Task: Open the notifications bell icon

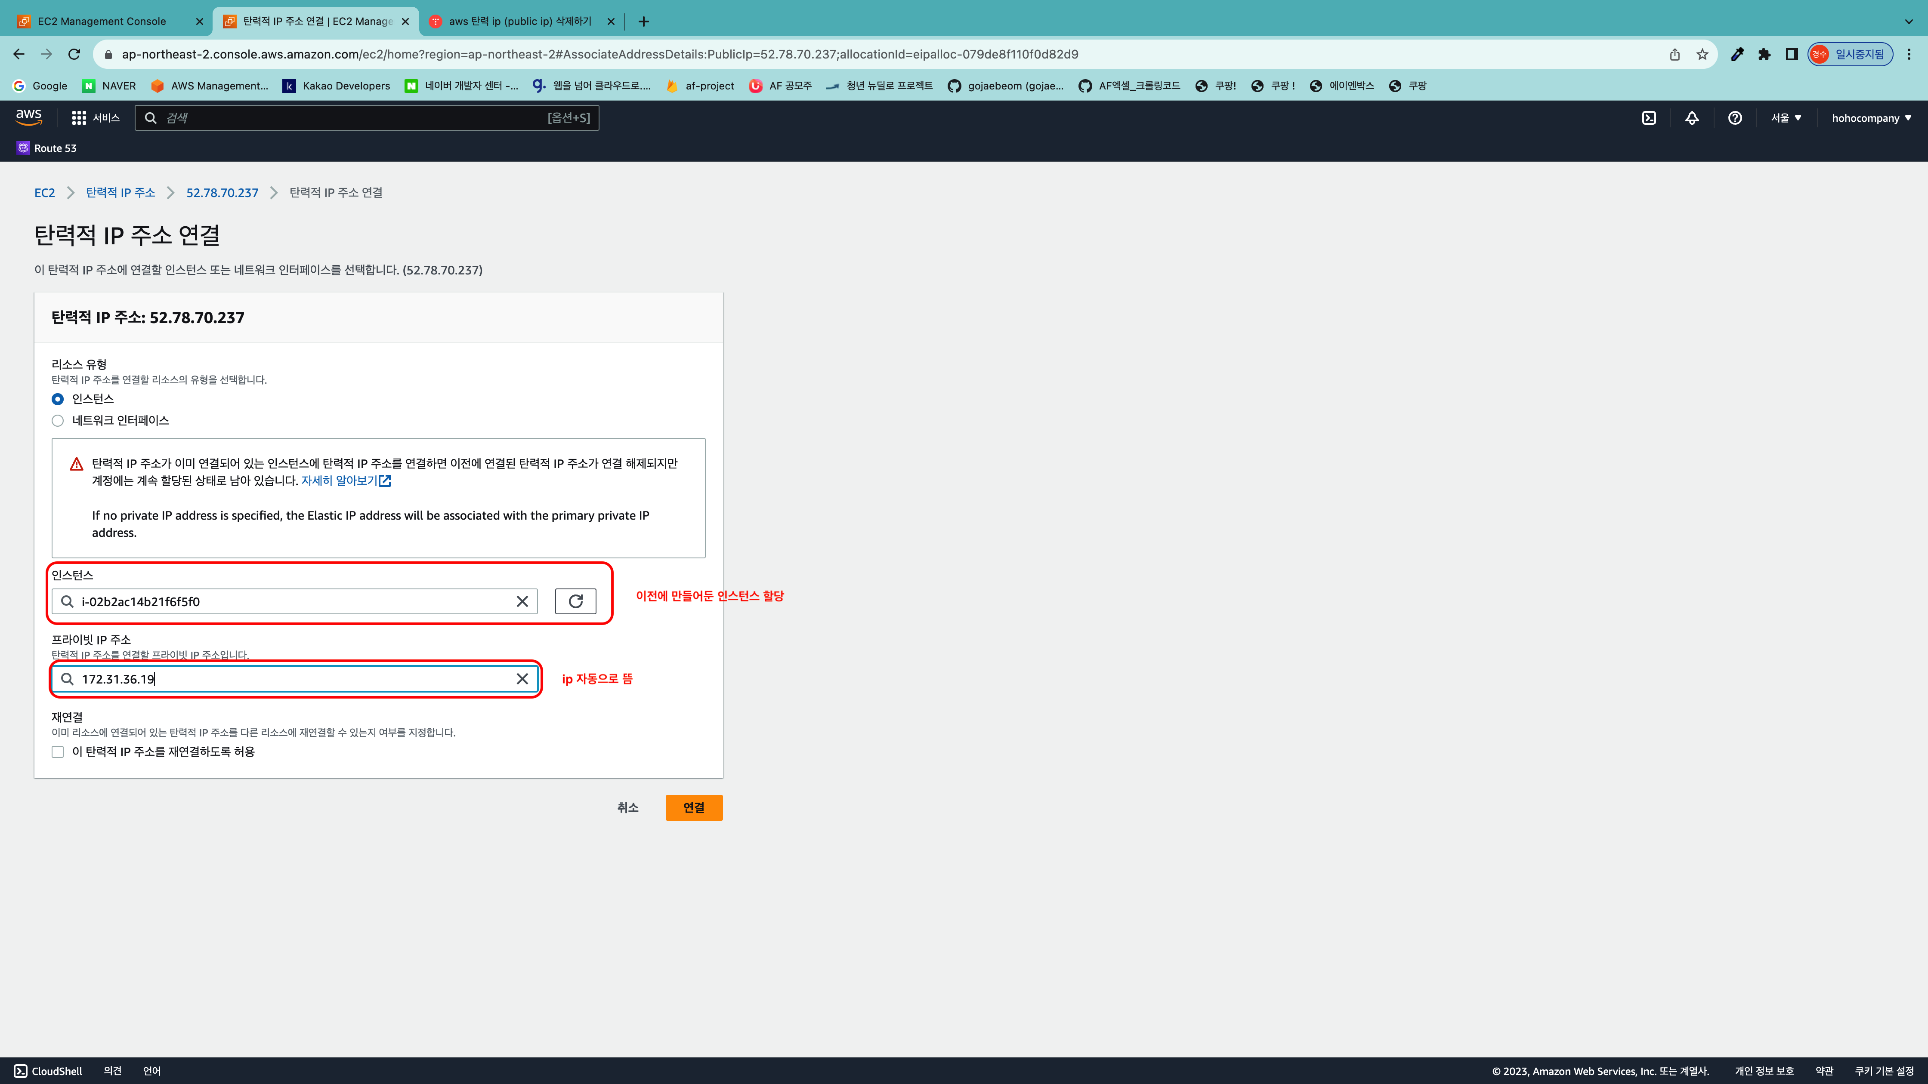Action: coord(1691,118)
